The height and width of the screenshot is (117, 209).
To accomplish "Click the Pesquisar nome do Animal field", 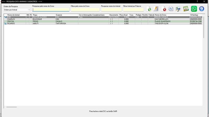I will [x=111, y=10].
